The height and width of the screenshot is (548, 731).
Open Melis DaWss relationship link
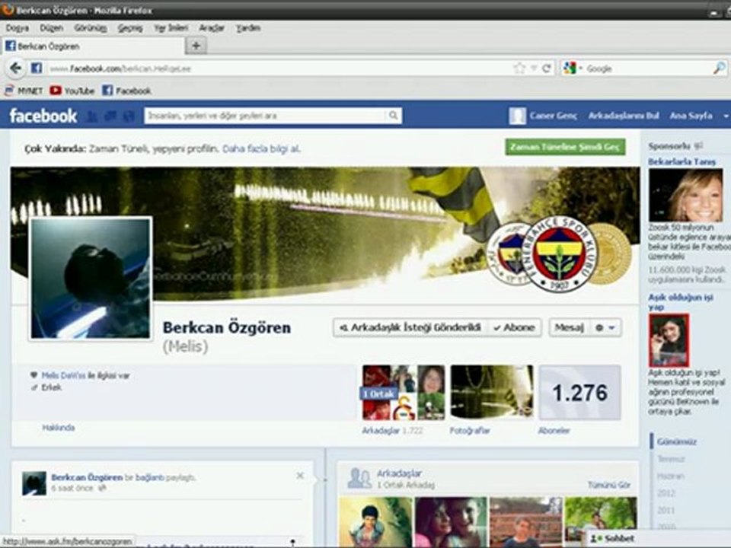(x=63, y=375)
